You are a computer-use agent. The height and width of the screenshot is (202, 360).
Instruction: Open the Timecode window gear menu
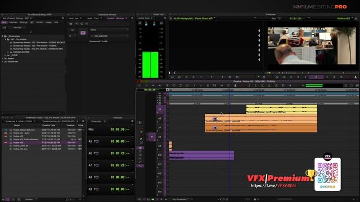pyautogui.click(x=132, y=121)
